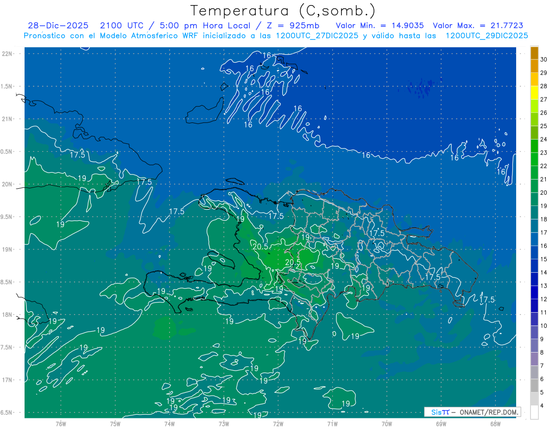Click the "Valor Min. = 14.9035" value
This screenshot has height=430, width=556.
pyautogui.click(x=380, y=26)
